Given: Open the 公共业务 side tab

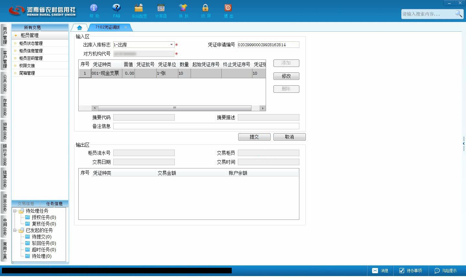Looking at the screenshot, I should [x=5, y=83].
